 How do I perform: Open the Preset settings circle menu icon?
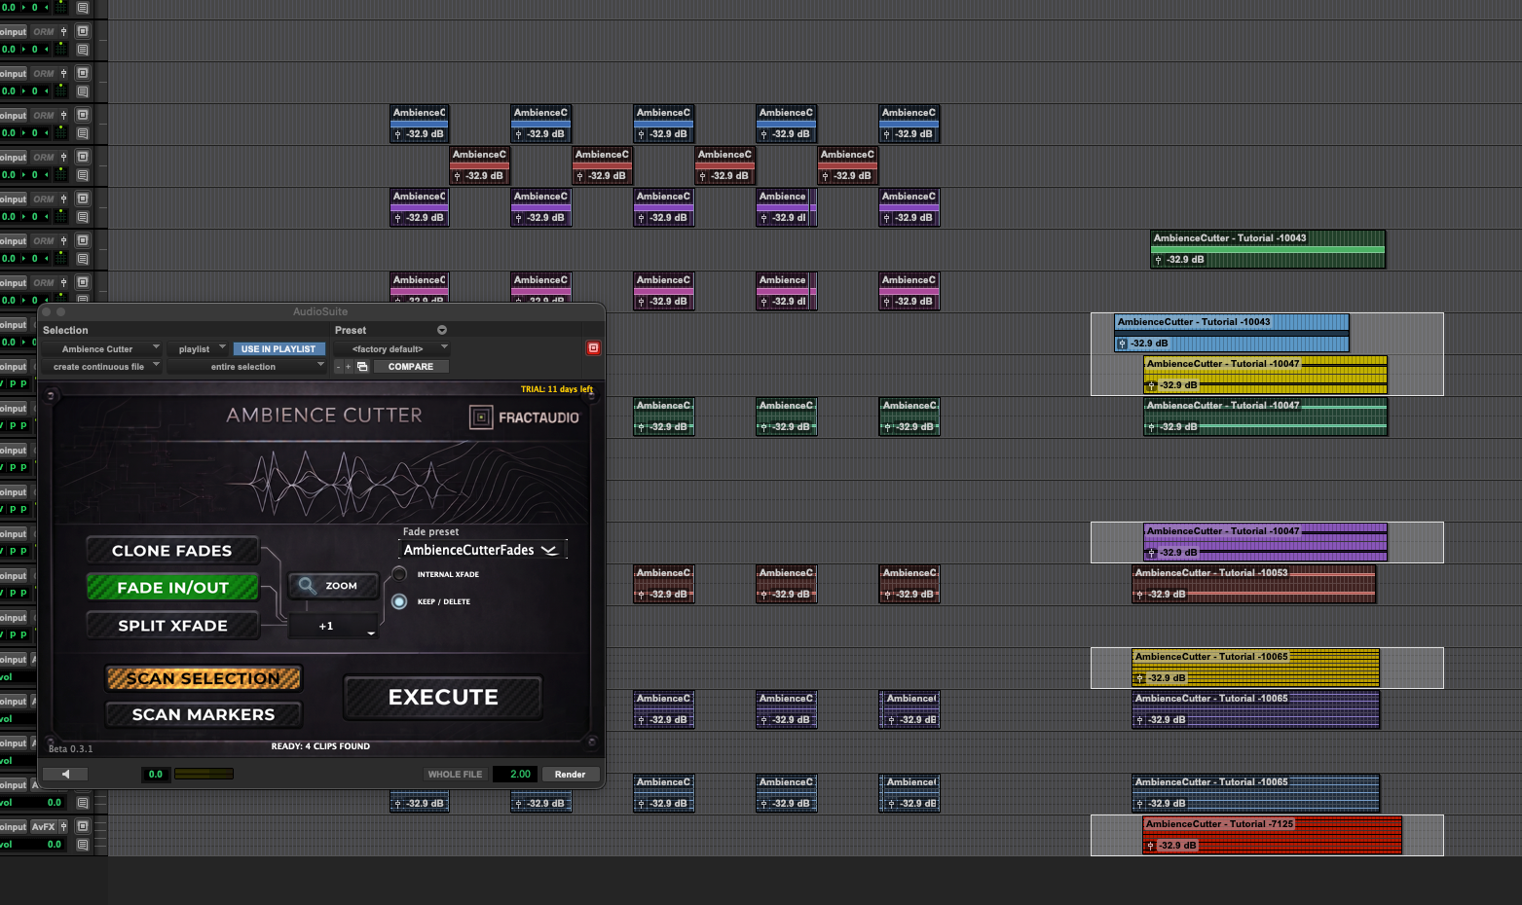pyautogui.click(x=442, y=330)
